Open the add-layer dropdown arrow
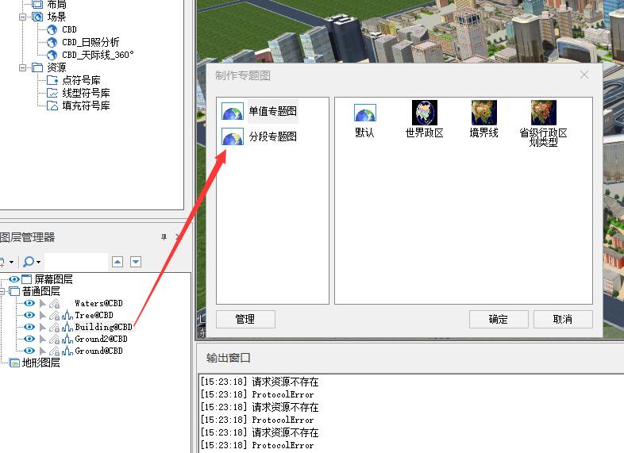 [x=11, y=262]
